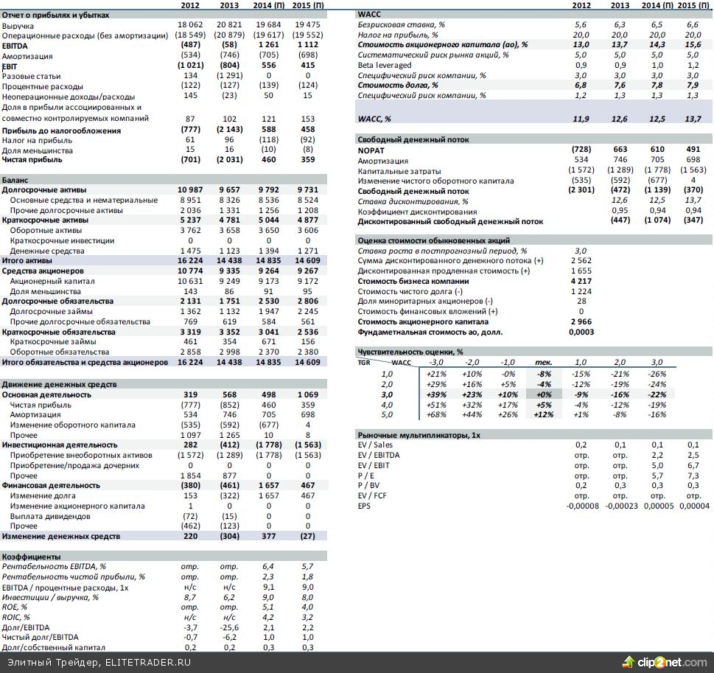Image resolution: width=714 pixels, height=673 pixels.
Task: Click the 'Итого активы' row label
Action: (27, 261)
